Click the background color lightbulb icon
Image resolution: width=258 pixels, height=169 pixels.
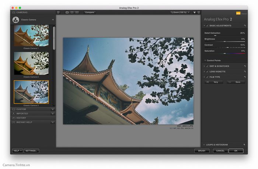click(x=194, y=12)
